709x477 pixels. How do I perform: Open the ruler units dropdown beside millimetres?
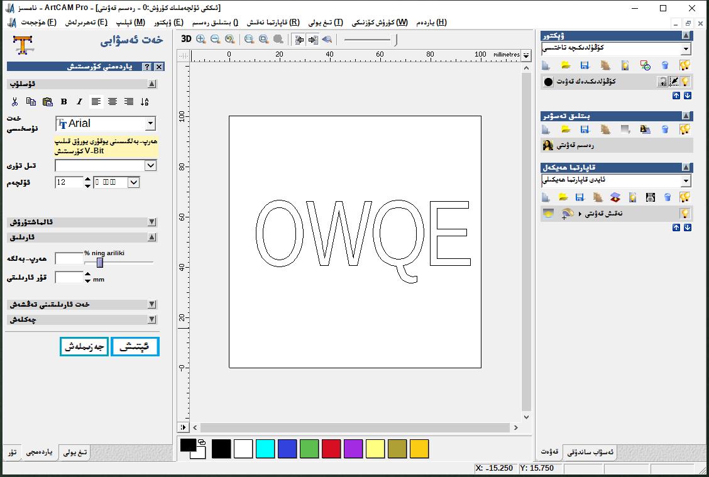[x=526, y=55]
